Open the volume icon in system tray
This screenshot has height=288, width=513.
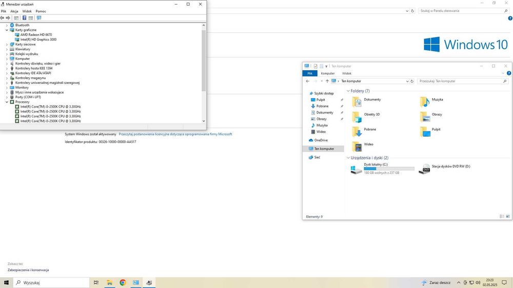point(478,282)
